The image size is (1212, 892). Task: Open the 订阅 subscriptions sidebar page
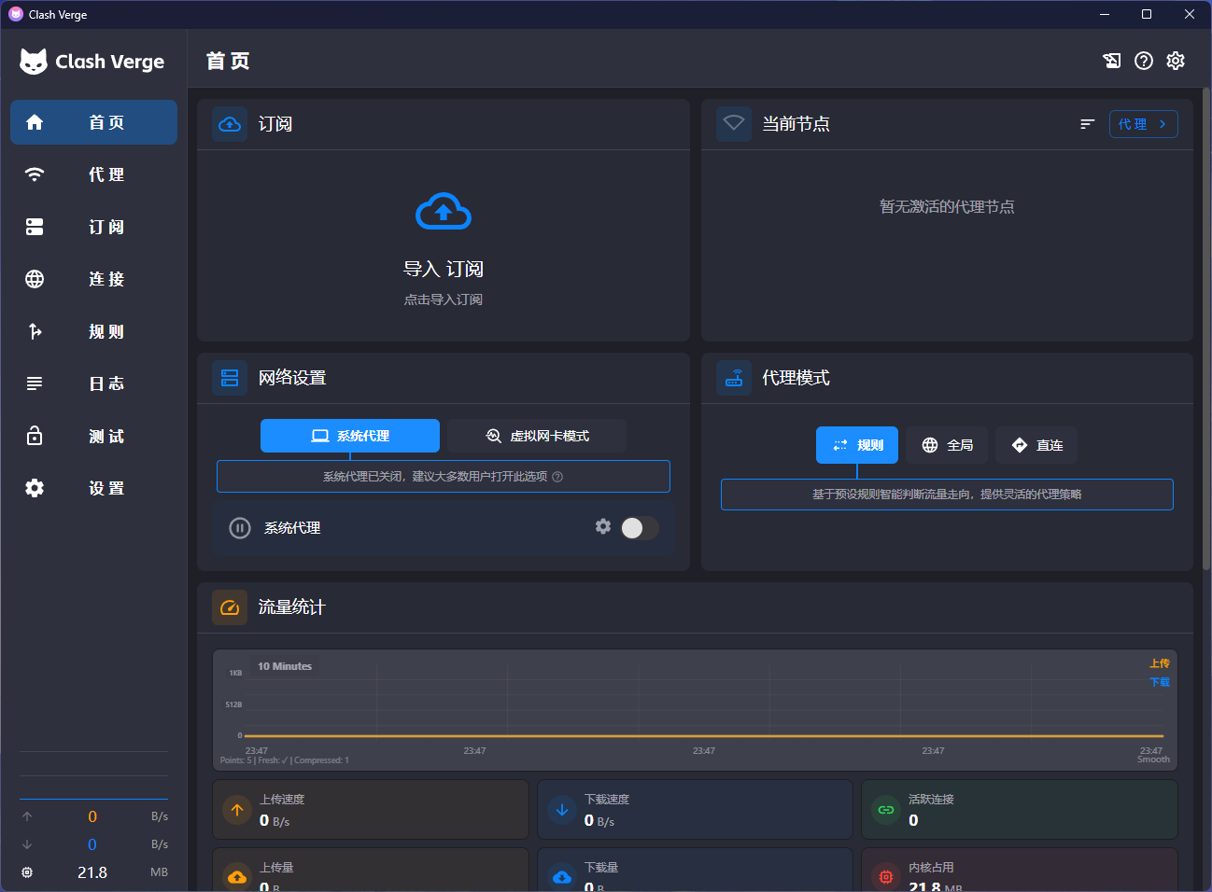click(x=93, y=227)
